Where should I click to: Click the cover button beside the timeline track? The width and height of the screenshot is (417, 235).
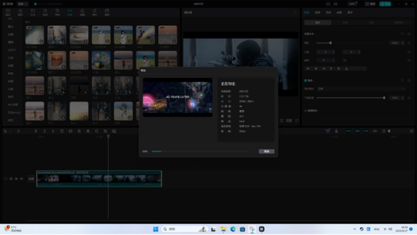click(31, 178)
